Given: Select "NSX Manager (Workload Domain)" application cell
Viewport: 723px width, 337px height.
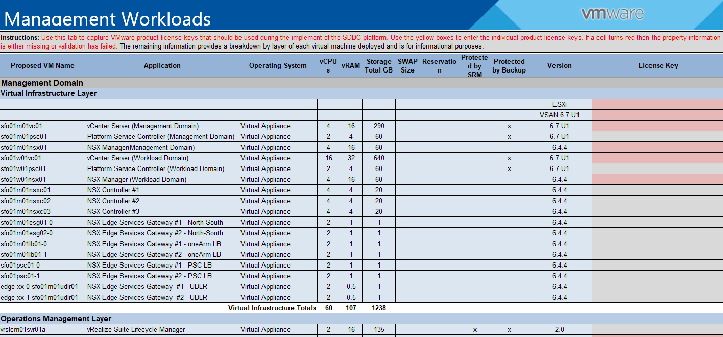Looking at the screenshot, I should [x=162, y=179].
